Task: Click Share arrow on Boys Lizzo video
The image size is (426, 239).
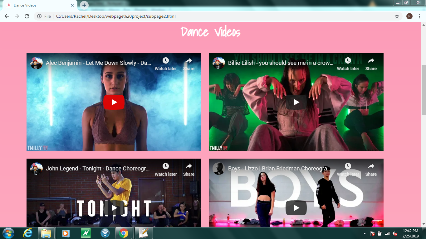Action: (x=371, y=166)
